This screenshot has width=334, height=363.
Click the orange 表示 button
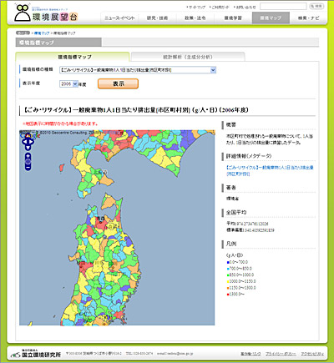[x=118, y=83]
